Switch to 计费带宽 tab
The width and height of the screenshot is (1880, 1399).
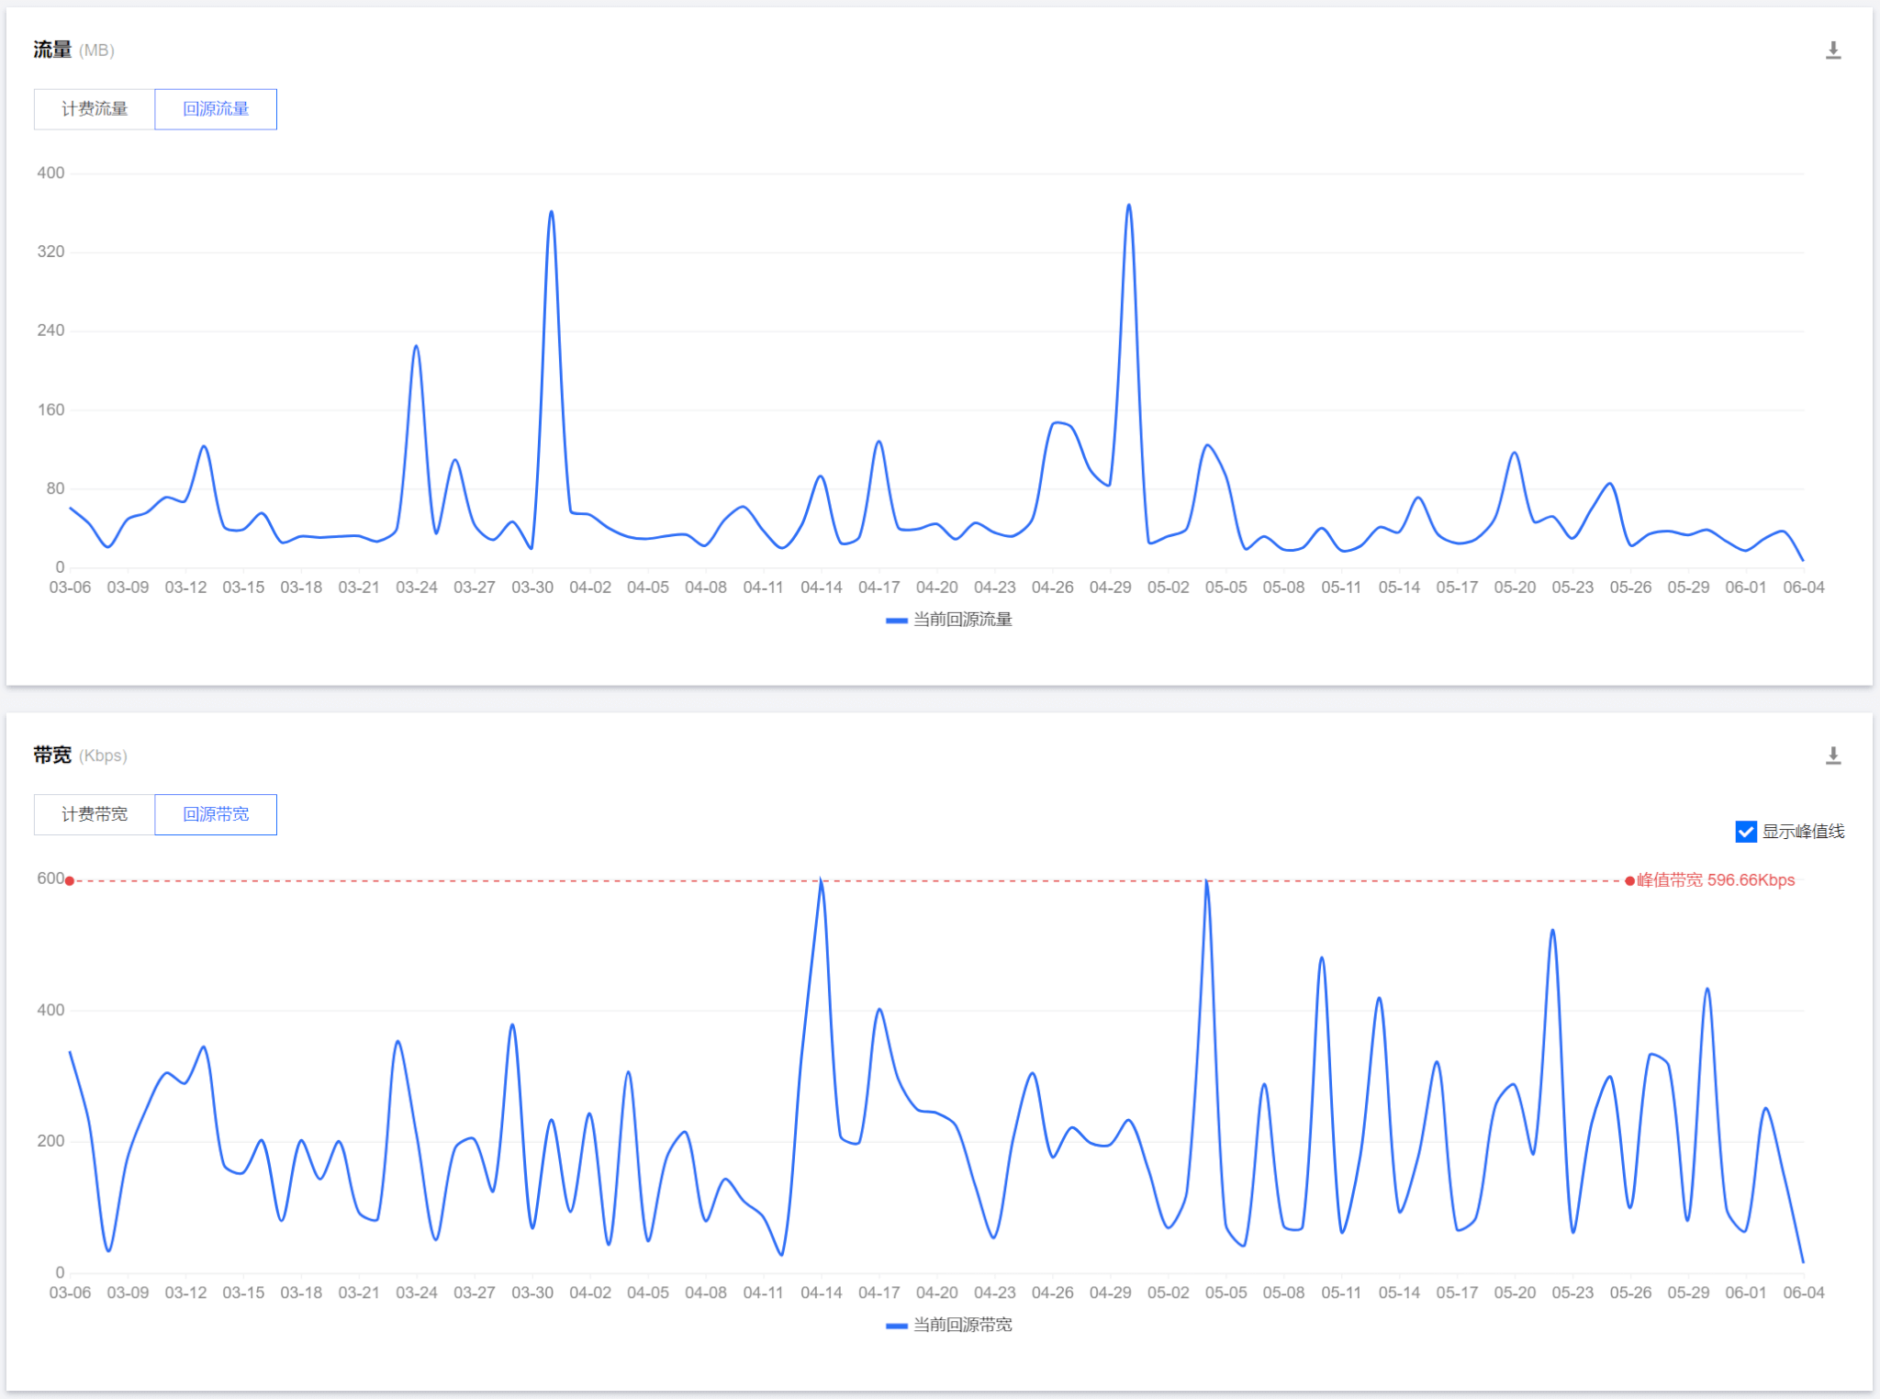pos(95,814)
